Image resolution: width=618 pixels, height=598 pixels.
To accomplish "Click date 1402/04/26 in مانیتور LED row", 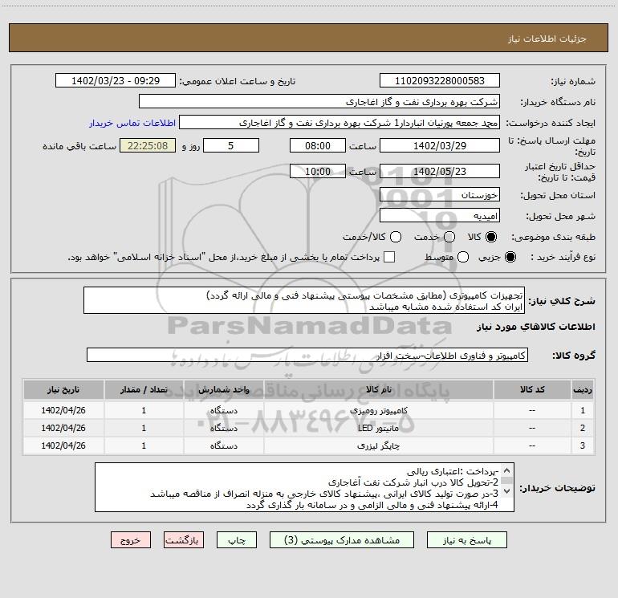I will point(63,428).
